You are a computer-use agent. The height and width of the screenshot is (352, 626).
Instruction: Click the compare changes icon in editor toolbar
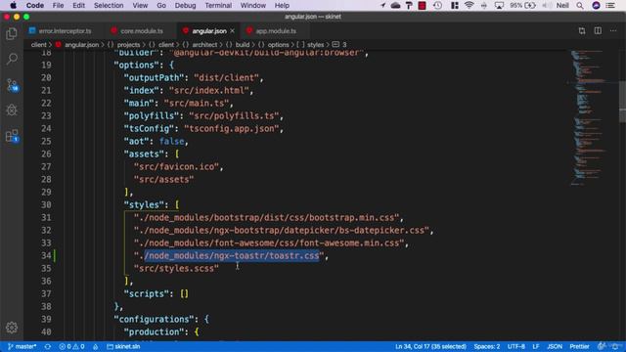582,30
